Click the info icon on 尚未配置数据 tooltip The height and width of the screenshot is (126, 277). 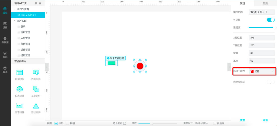point(108,58)
